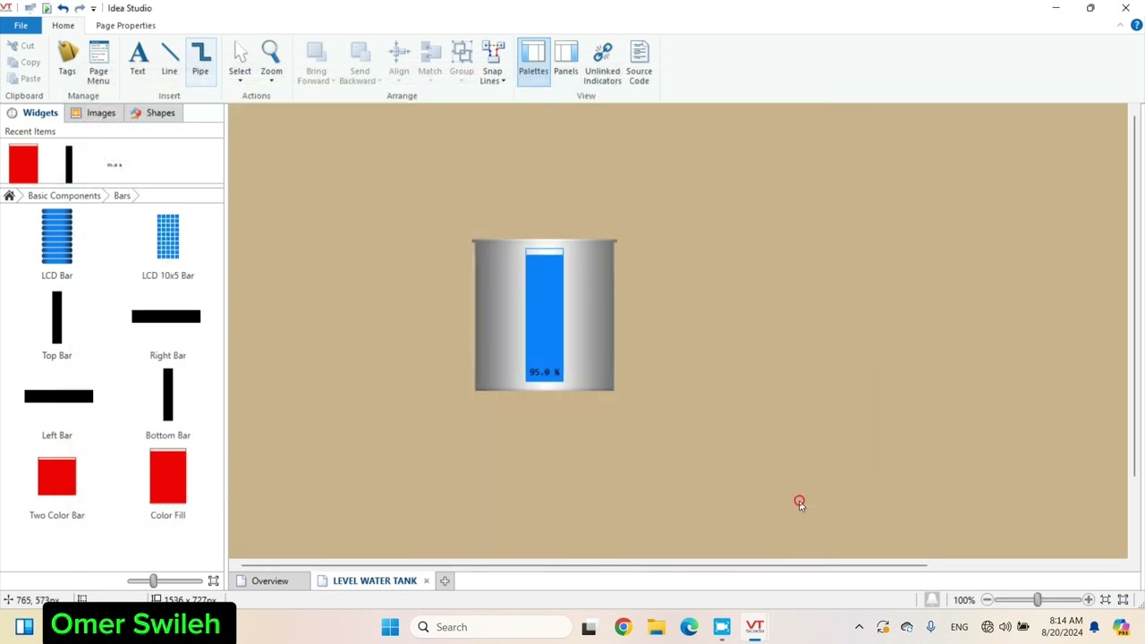
Task: Switch to the Images palette tab
Action: click(x=93, y=113)
